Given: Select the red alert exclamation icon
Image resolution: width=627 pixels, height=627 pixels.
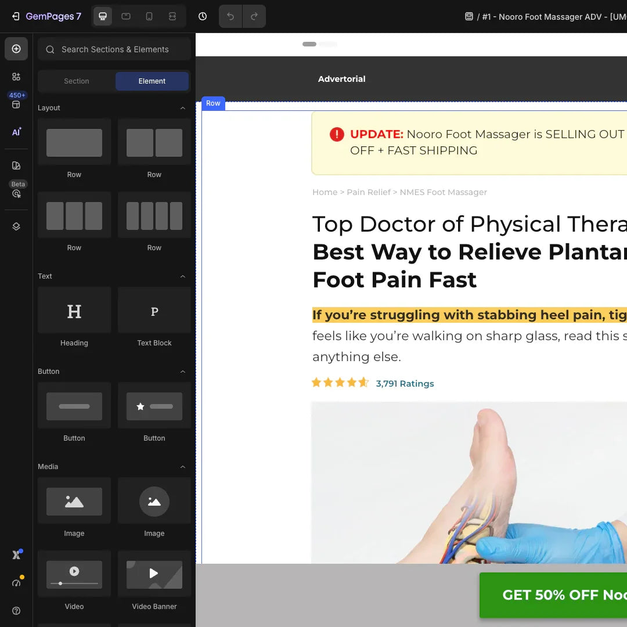Looking at the screenshot, I should (x=337, y=134).
